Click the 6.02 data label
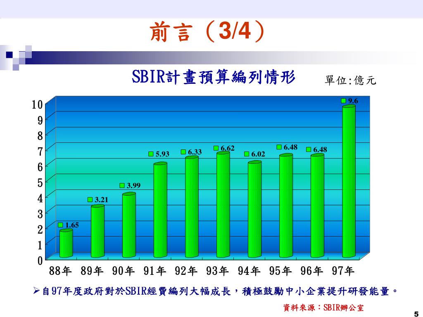 click(x=258, y=154)
